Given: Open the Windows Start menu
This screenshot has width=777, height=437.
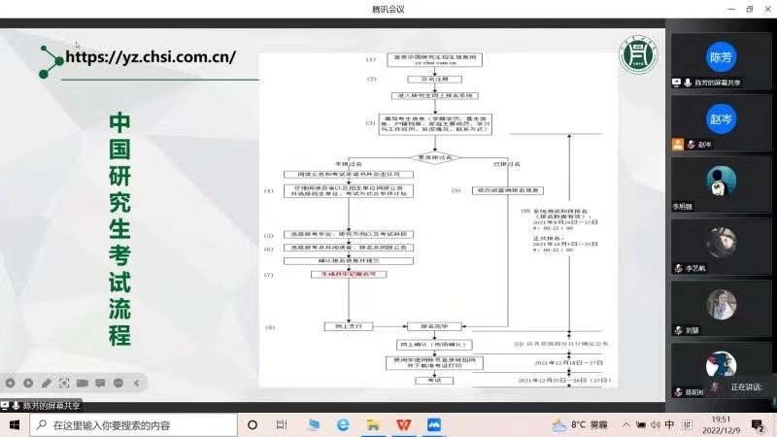Looking at the screenshot, I should 15,424.
